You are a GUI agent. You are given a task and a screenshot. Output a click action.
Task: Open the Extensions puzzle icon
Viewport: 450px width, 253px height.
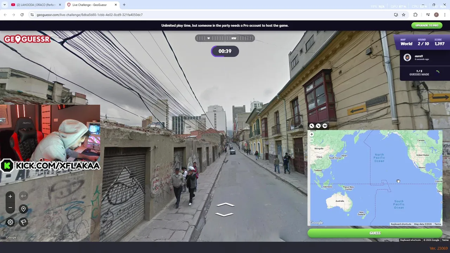[x=415, y=15]
